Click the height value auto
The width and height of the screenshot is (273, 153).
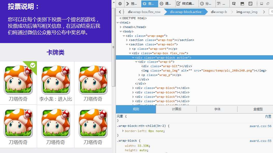pos(143,150)
